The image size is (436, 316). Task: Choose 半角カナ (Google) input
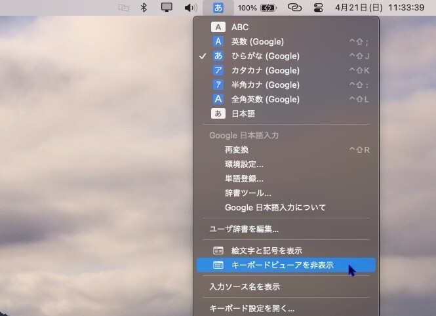[x=286, y=85]
